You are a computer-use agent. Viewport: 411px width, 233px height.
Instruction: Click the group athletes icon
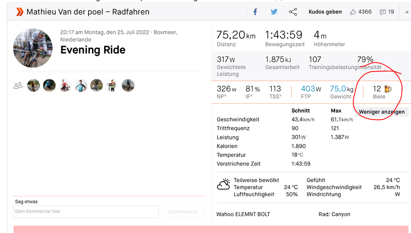[x=18, y=86]
